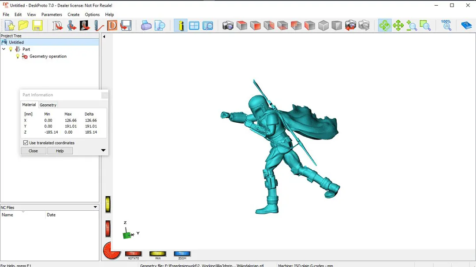Open the Options menu
Screen dimensions: 476x267
[x=92, y=15]
